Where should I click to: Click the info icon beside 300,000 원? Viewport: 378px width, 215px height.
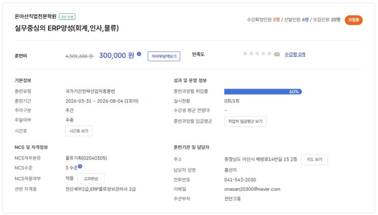tap(139, 53)
